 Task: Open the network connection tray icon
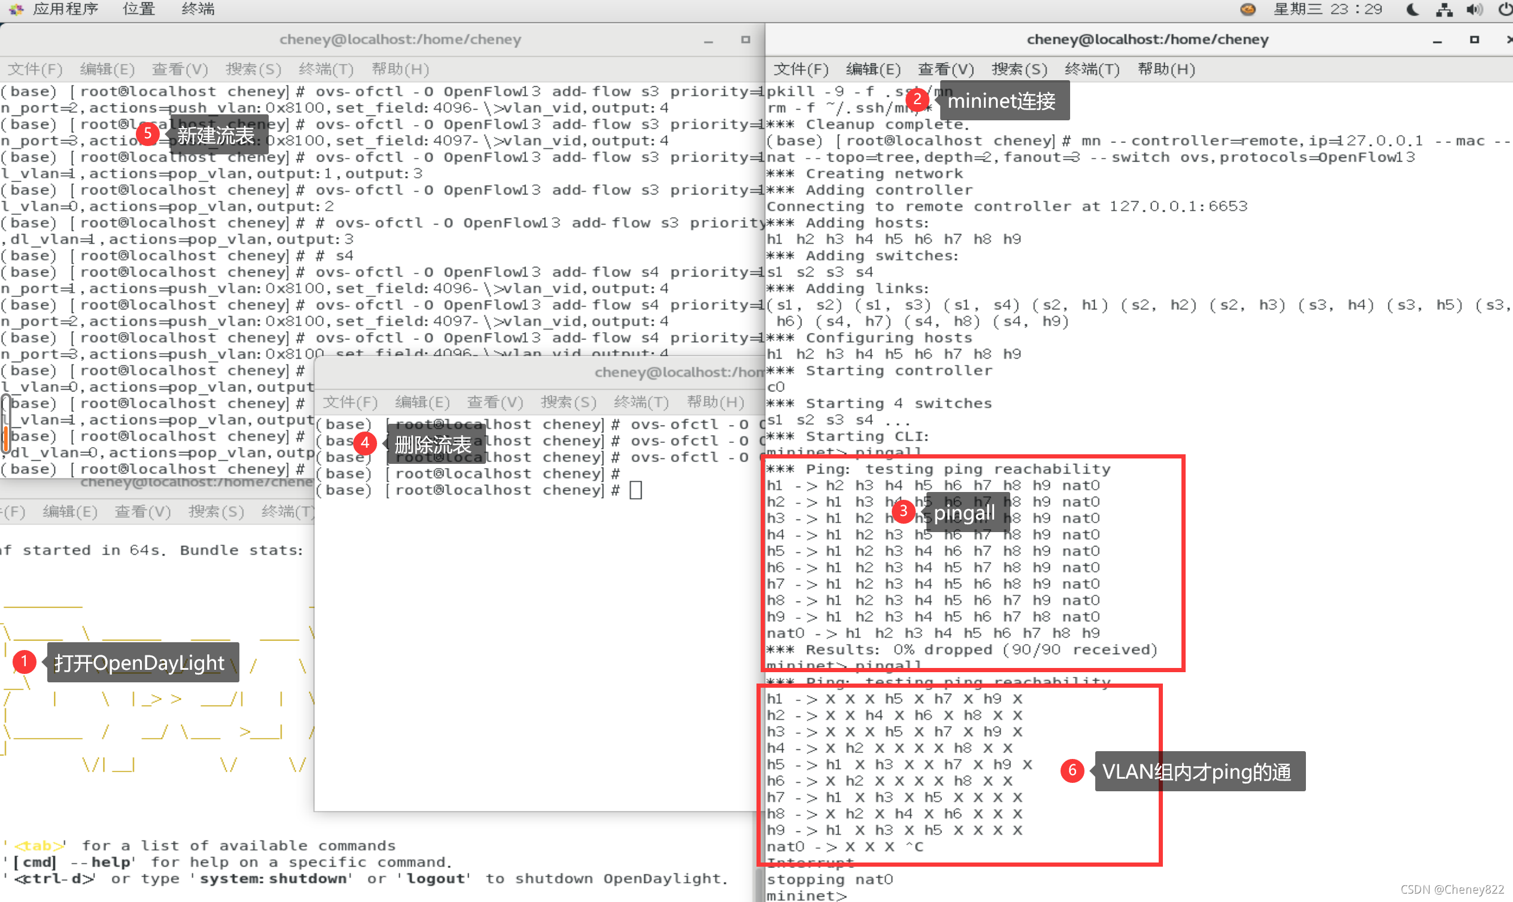[1444, 9]
